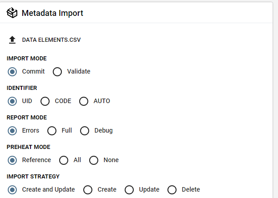This screenshot has width=278, height=198.
Task: Set preheat mode to None
Action: (94, 160)
